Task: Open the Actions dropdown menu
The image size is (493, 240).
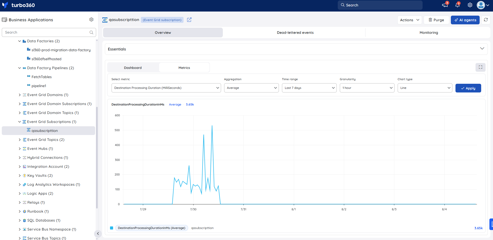Action: click(x=410, y=20)
